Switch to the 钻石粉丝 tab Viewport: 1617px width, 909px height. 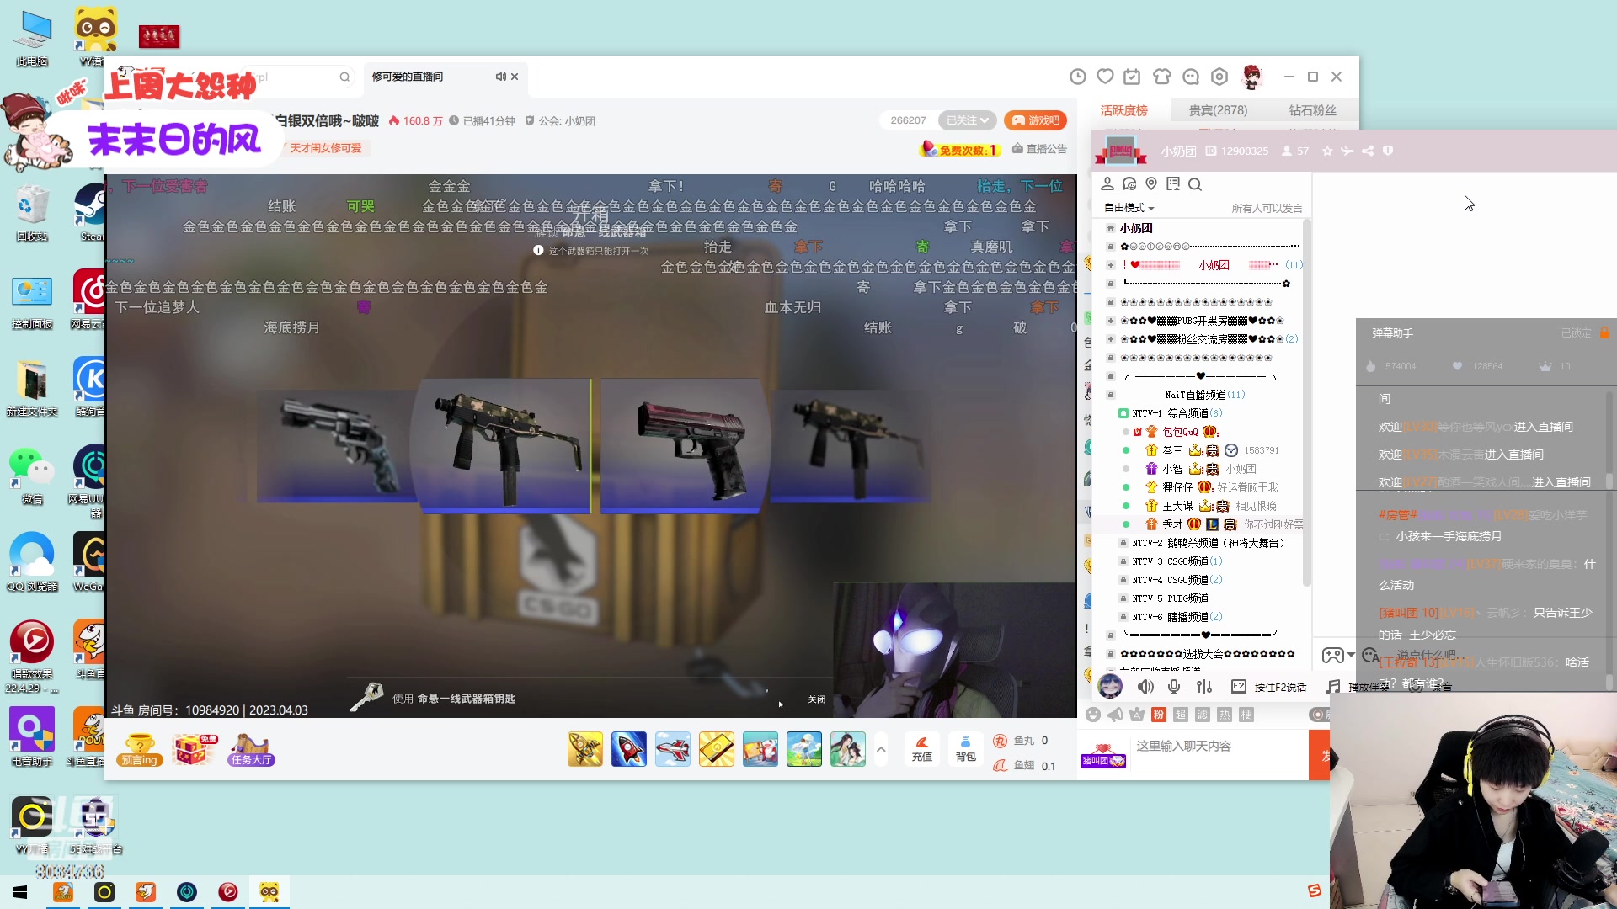click(1312, 110)
